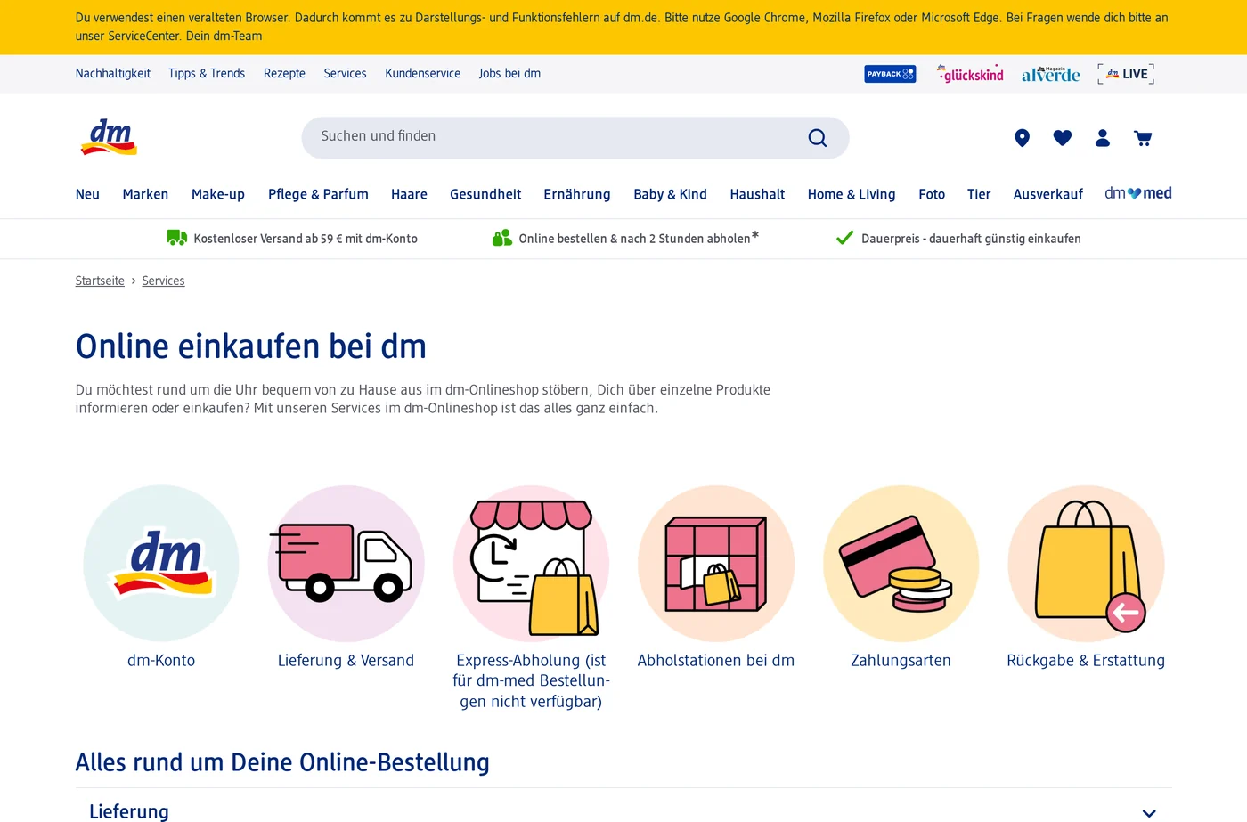The width and height of the screenshot is (1247, 822).
Task: Open the Rezepte top link
Action: [284, 74]
